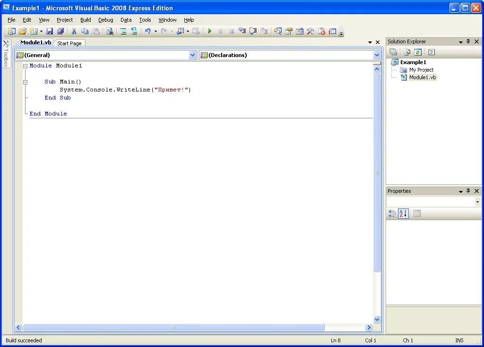Open the Project menu
Screen dimensions: 484x347
65,20
